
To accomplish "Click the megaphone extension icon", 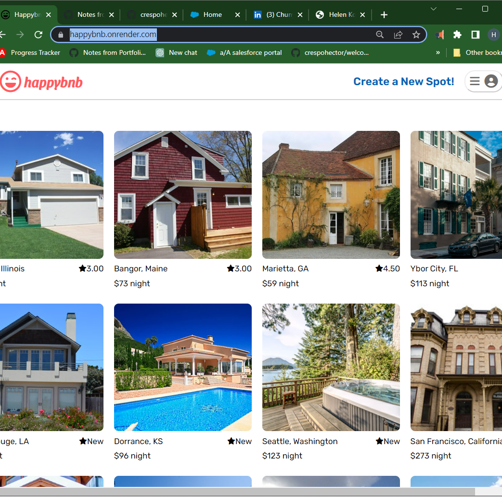I will coord(439,35).
